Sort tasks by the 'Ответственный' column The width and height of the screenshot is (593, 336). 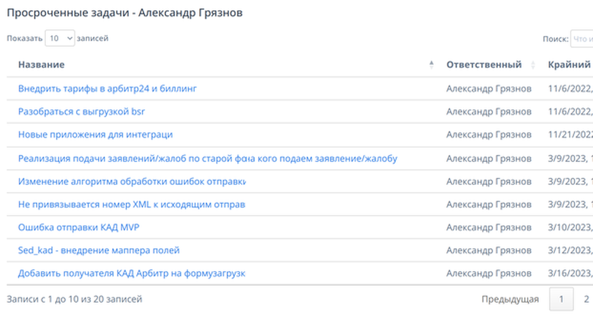pos(484,64)
